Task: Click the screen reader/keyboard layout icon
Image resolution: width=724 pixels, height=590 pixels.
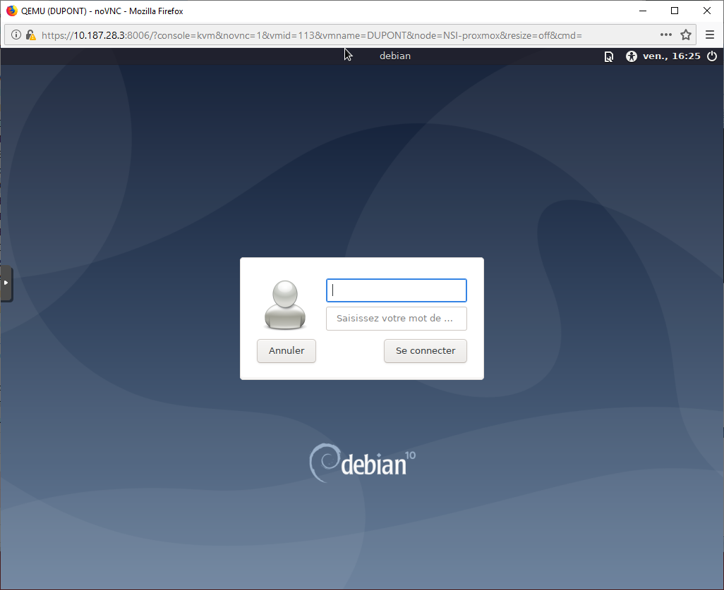Action: [609, 56]
